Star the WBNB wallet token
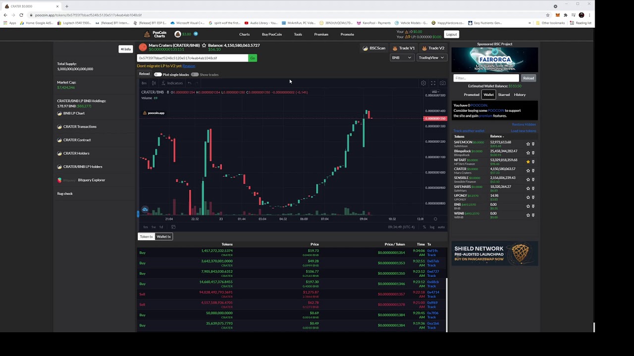The height and width of the screenshot is (356, 634). pos(528,215)
